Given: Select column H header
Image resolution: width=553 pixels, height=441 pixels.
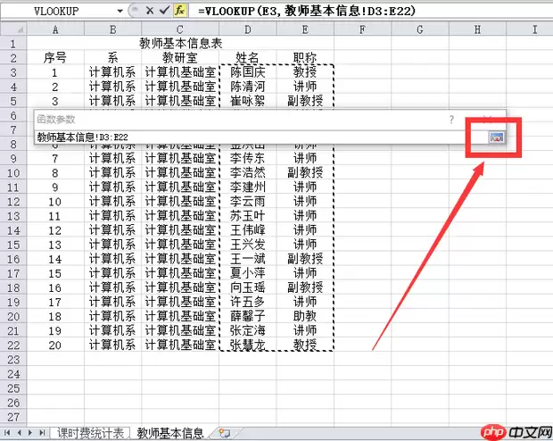Looking at the screenshot, I should pos(477,29).
